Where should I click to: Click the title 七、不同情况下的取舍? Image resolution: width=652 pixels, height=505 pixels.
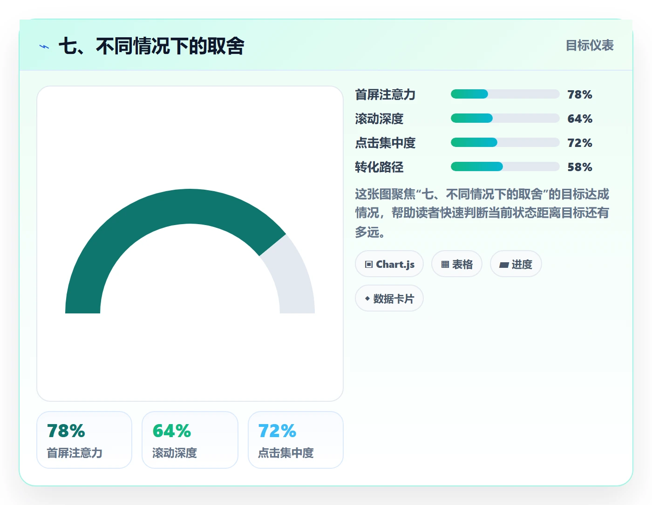(x=151, y=46)
